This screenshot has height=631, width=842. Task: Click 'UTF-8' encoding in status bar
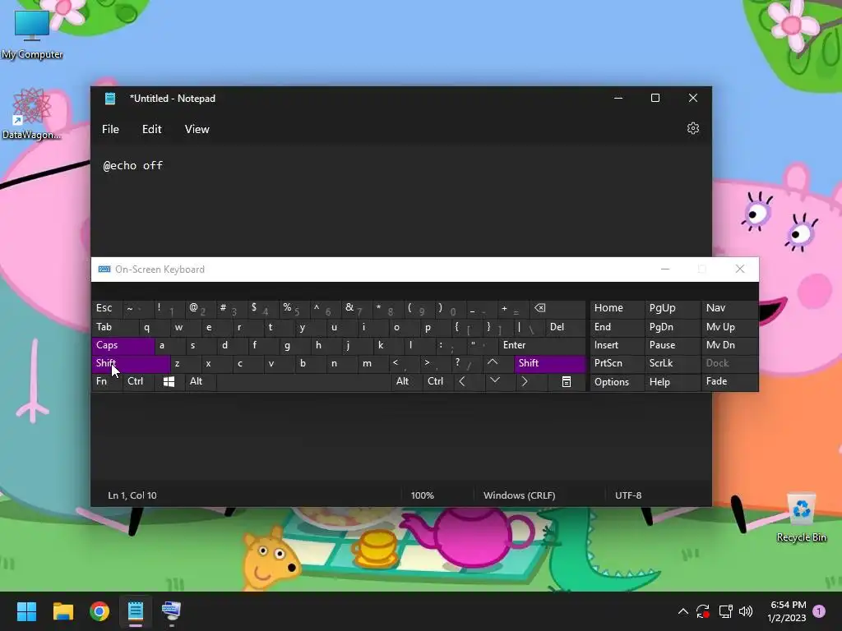(x=627, y=495)
